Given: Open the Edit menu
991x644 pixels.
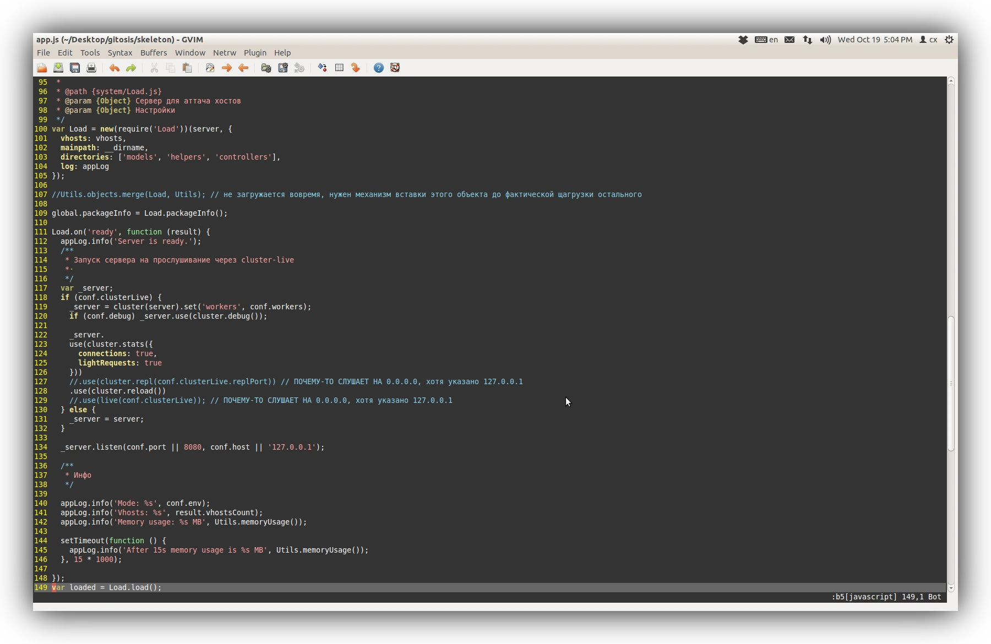Looking at the screenshot, I should coord(65,53).
